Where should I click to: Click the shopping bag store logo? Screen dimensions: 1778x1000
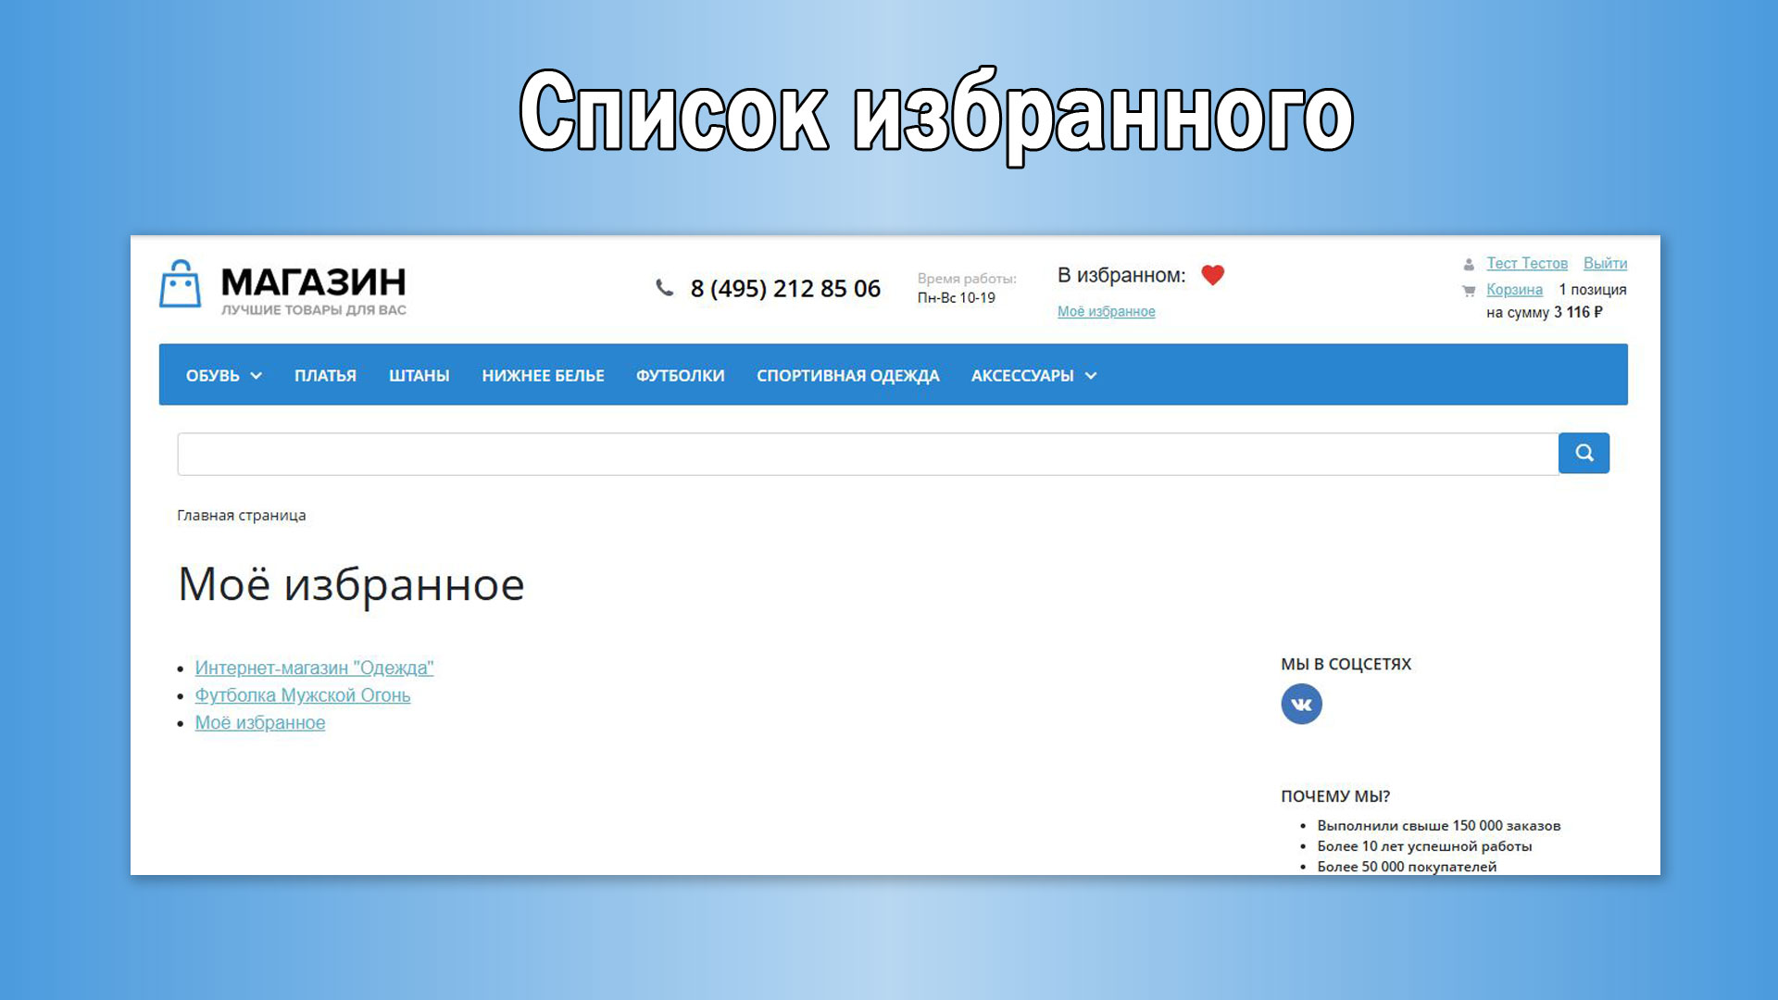[x=180, y=284]
